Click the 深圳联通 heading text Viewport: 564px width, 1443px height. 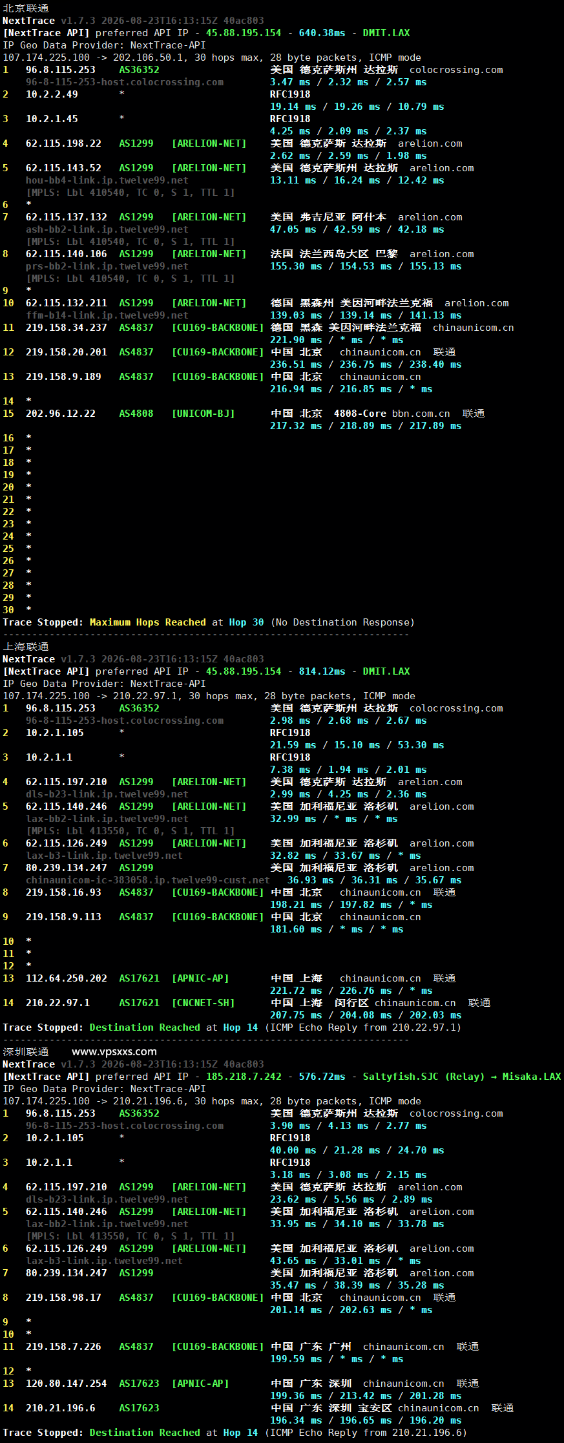26,1052
